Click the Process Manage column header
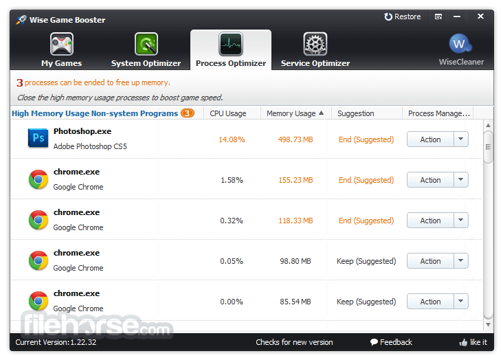503x360 pixels. point(439,113)
